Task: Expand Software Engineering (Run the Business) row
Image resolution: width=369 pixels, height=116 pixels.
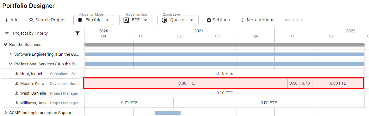Action: pos(11,54)
